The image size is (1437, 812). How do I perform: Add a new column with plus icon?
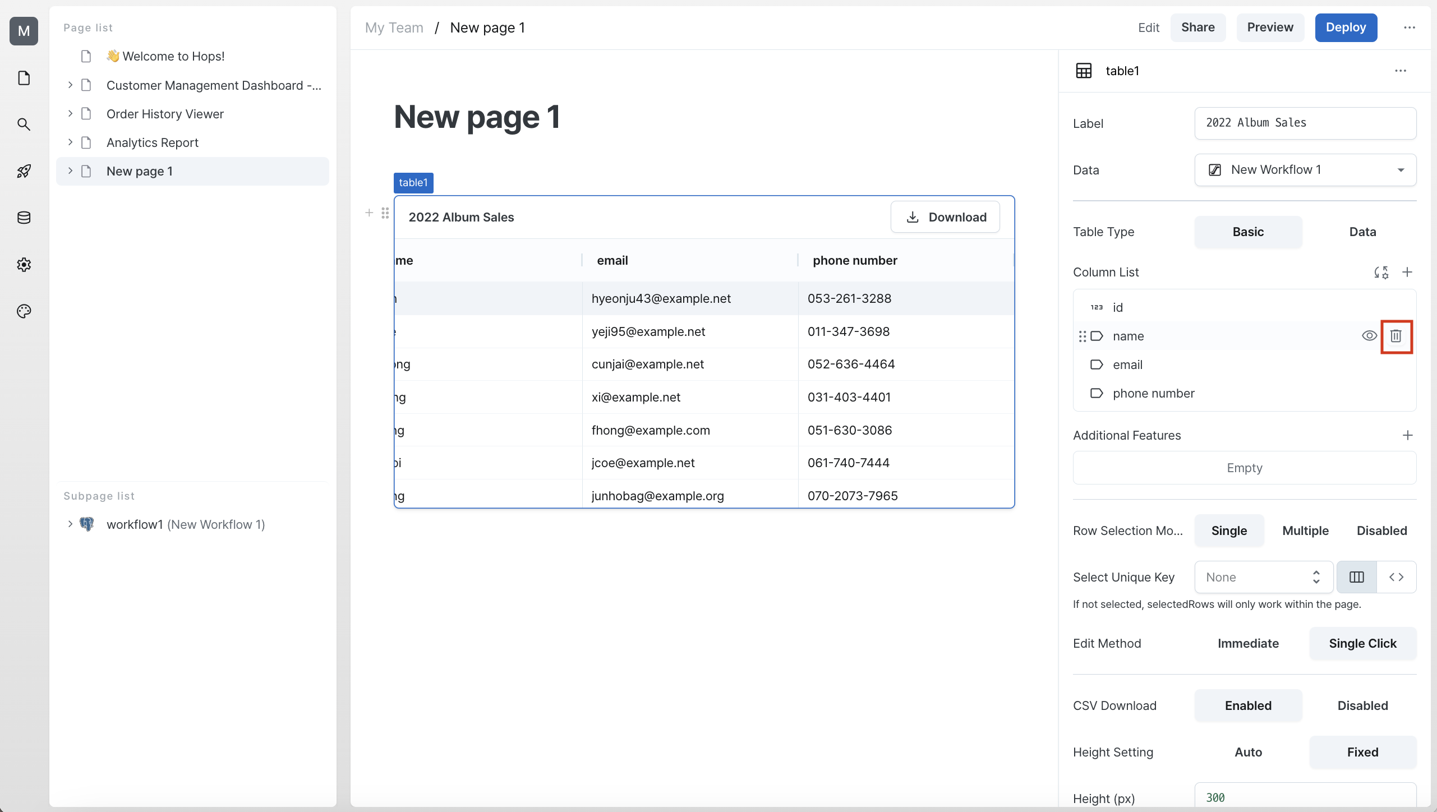tap(1407, 273)
